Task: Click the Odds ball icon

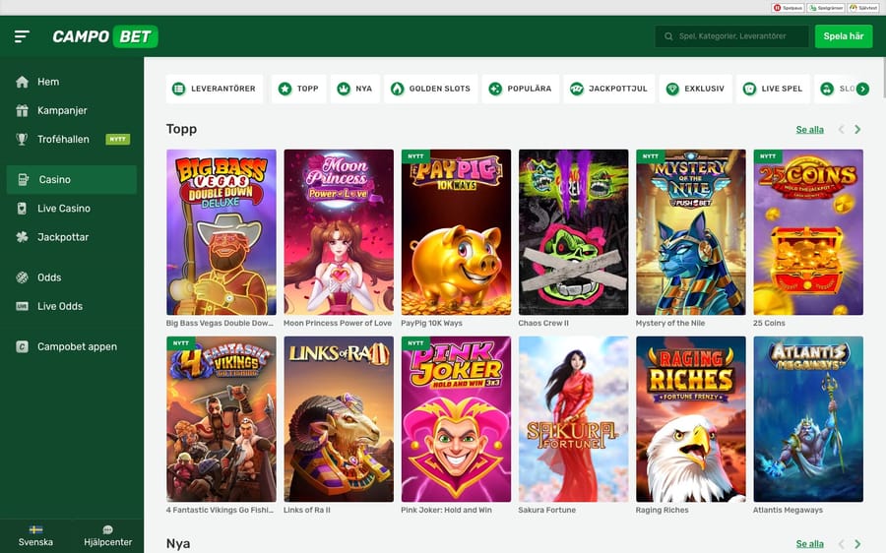Action: [x=22, y=277]
